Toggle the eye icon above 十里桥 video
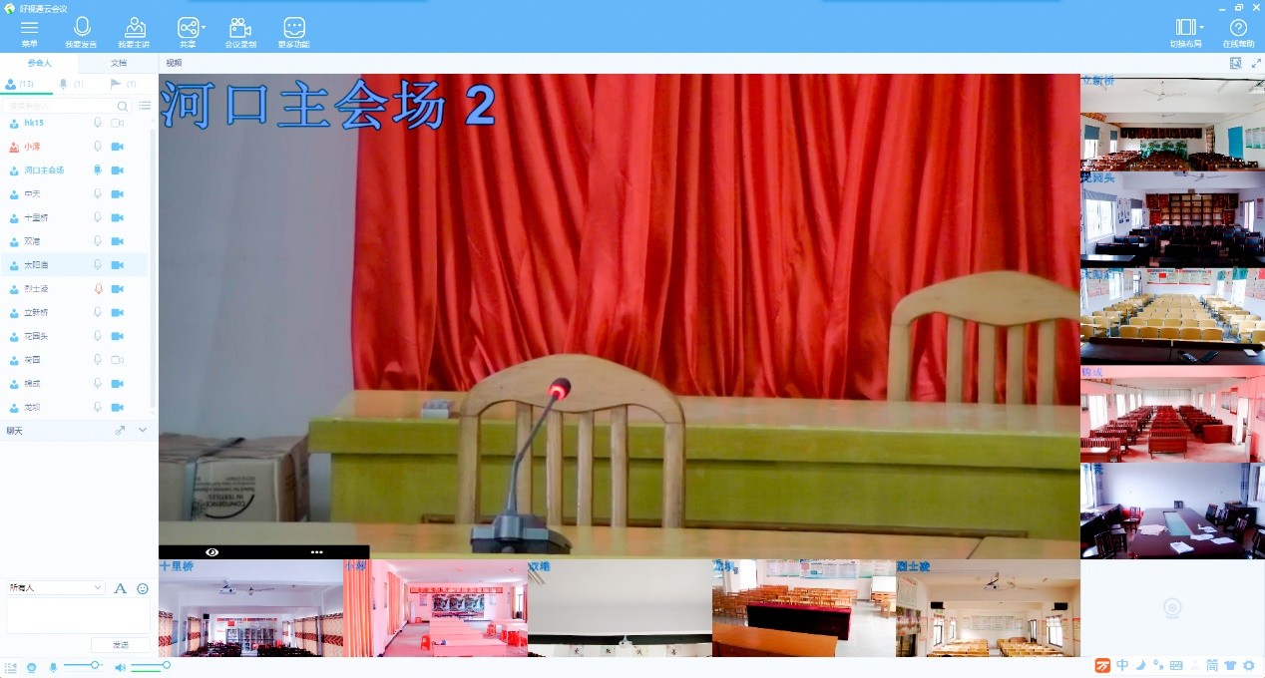The width and height of the screenshot is (1265, 678). coord(211,551)
